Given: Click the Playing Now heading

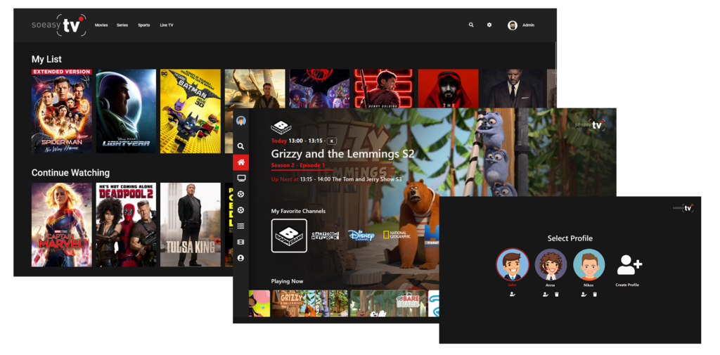Looking at the screenshot, I should (287, 281).
